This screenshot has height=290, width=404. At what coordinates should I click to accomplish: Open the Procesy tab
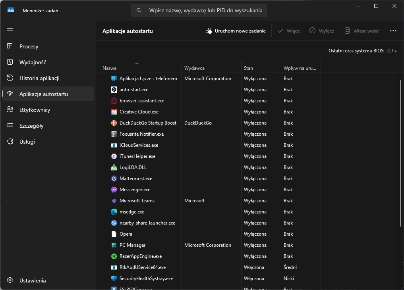pyautogui.click(x=29, y=46)
